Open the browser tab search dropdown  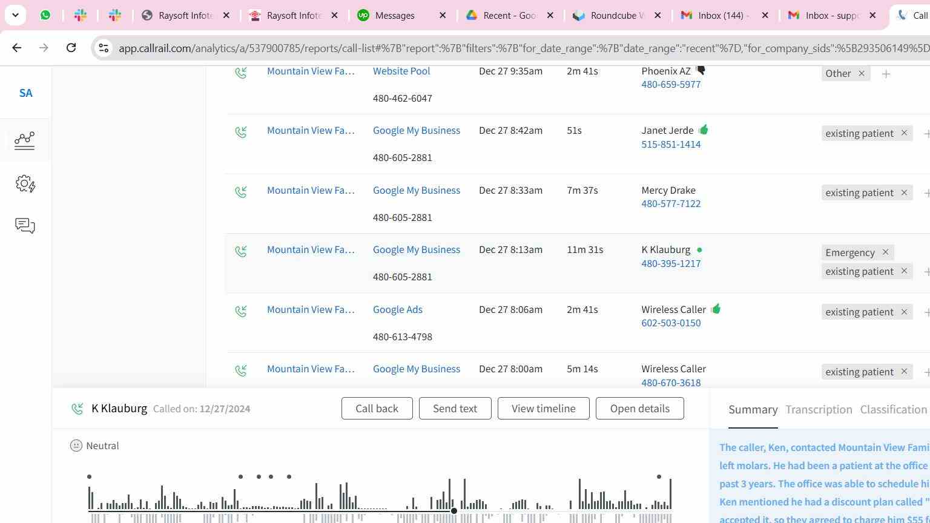pos(15,15)
